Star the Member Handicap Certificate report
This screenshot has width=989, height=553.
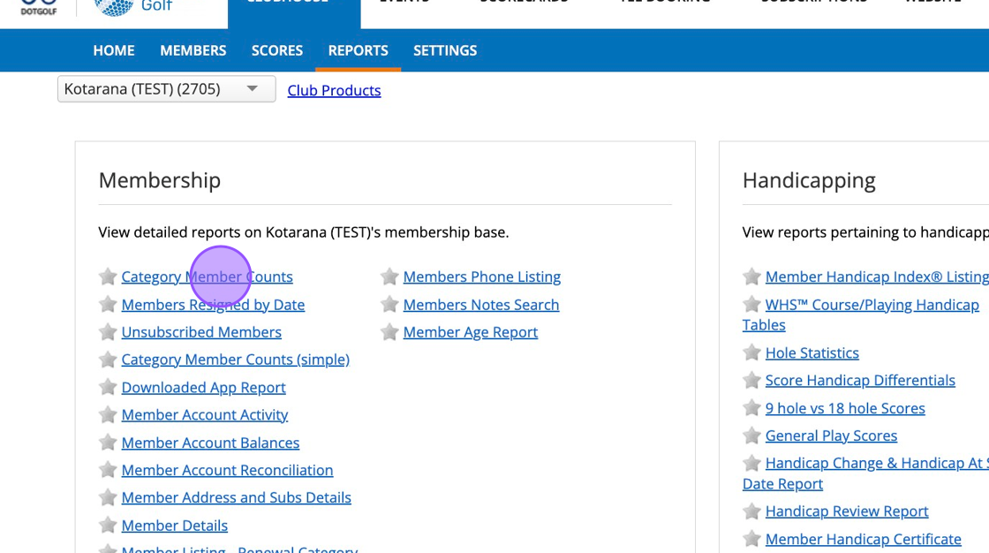click(x=751, y=539)
